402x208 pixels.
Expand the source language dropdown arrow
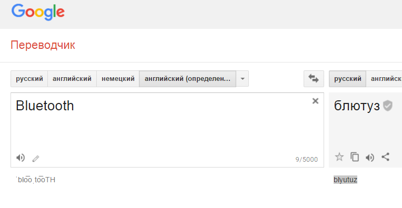(x=242, y=79)
